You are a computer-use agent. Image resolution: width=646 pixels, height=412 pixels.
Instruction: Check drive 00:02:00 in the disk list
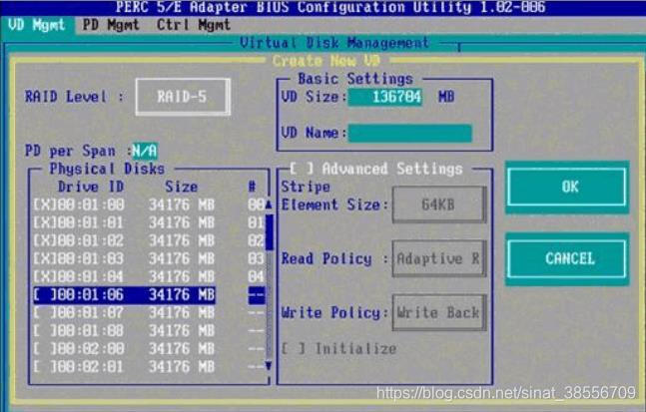[x=45, y=349]
